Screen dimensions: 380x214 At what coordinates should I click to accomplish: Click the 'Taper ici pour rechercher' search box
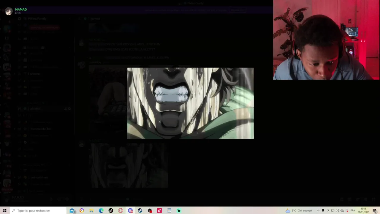click(38, 210)
